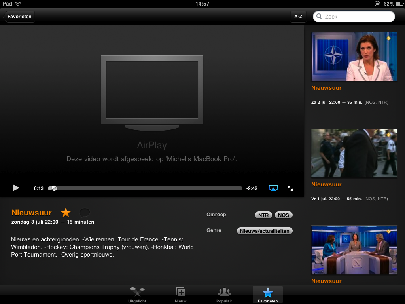Click the program description starting 'Nieuws en achtergronden'
405x304 pixels.
coord(102,247)
